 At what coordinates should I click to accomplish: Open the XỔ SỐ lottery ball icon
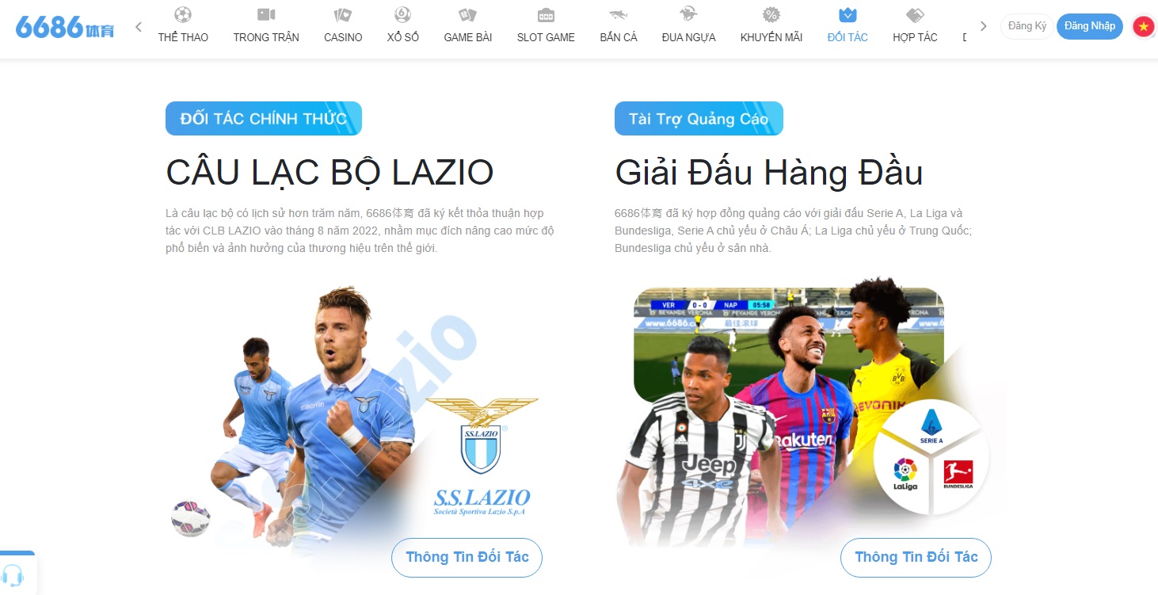coord(403,14)
